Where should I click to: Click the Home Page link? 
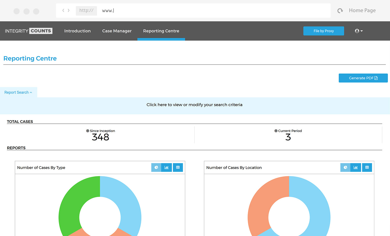tap(362, 10)
